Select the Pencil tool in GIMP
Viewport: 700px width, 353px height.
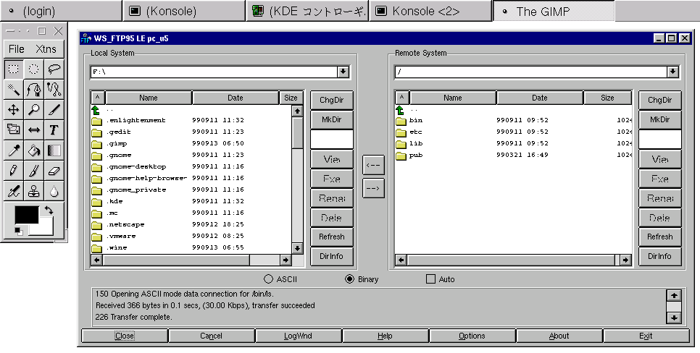(x=14, y=171)
